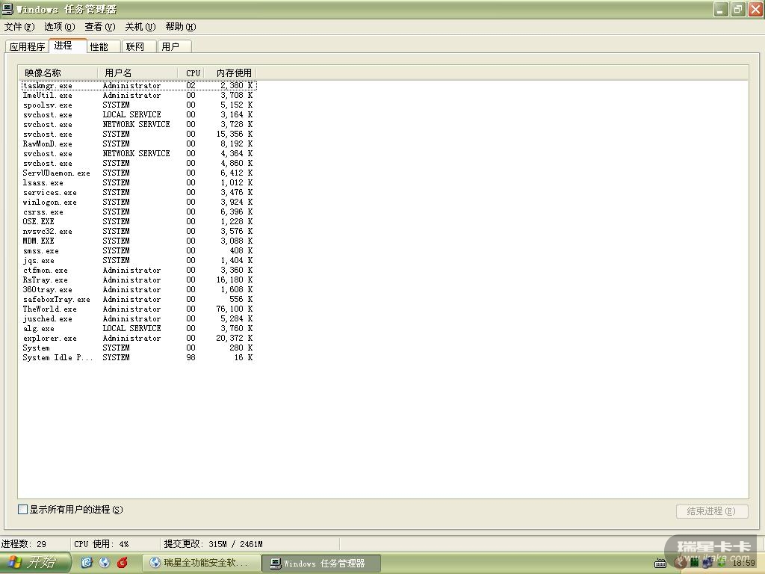Open the 文件(F) menu
This screenshot has height=574, width=765.
[19, 27]
